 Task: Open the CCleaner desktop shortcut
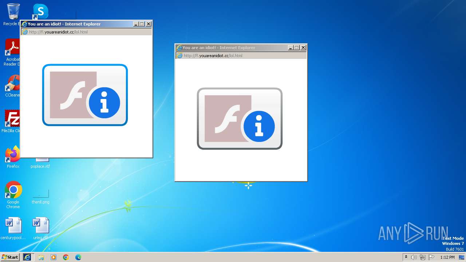[12, 86]
